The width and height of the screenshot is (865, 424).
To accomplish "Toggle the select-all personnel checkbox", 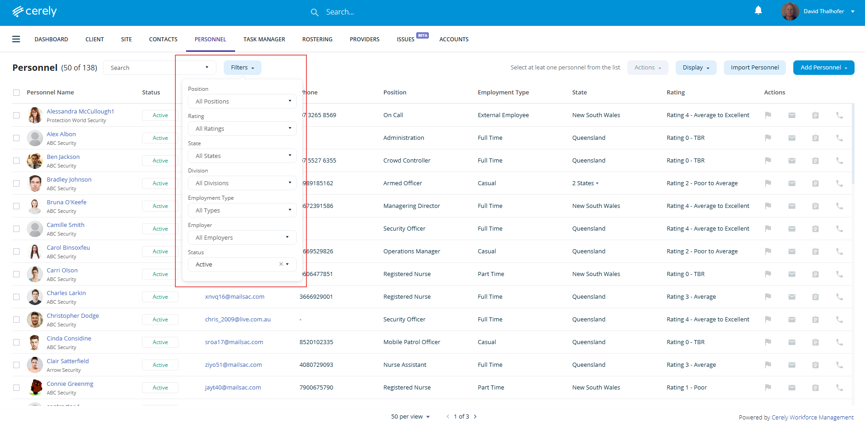I will (x=16, y=93).
